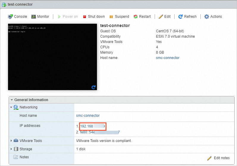237x166 pixels.
Task: Expand the Storage section
Action: (x=11, y=149)
